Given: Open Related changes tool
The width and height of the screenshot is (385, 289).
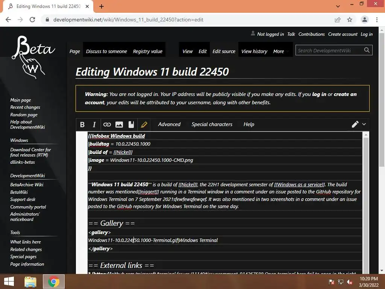Looking at the screenshot, I should click(x=26, y=249).
